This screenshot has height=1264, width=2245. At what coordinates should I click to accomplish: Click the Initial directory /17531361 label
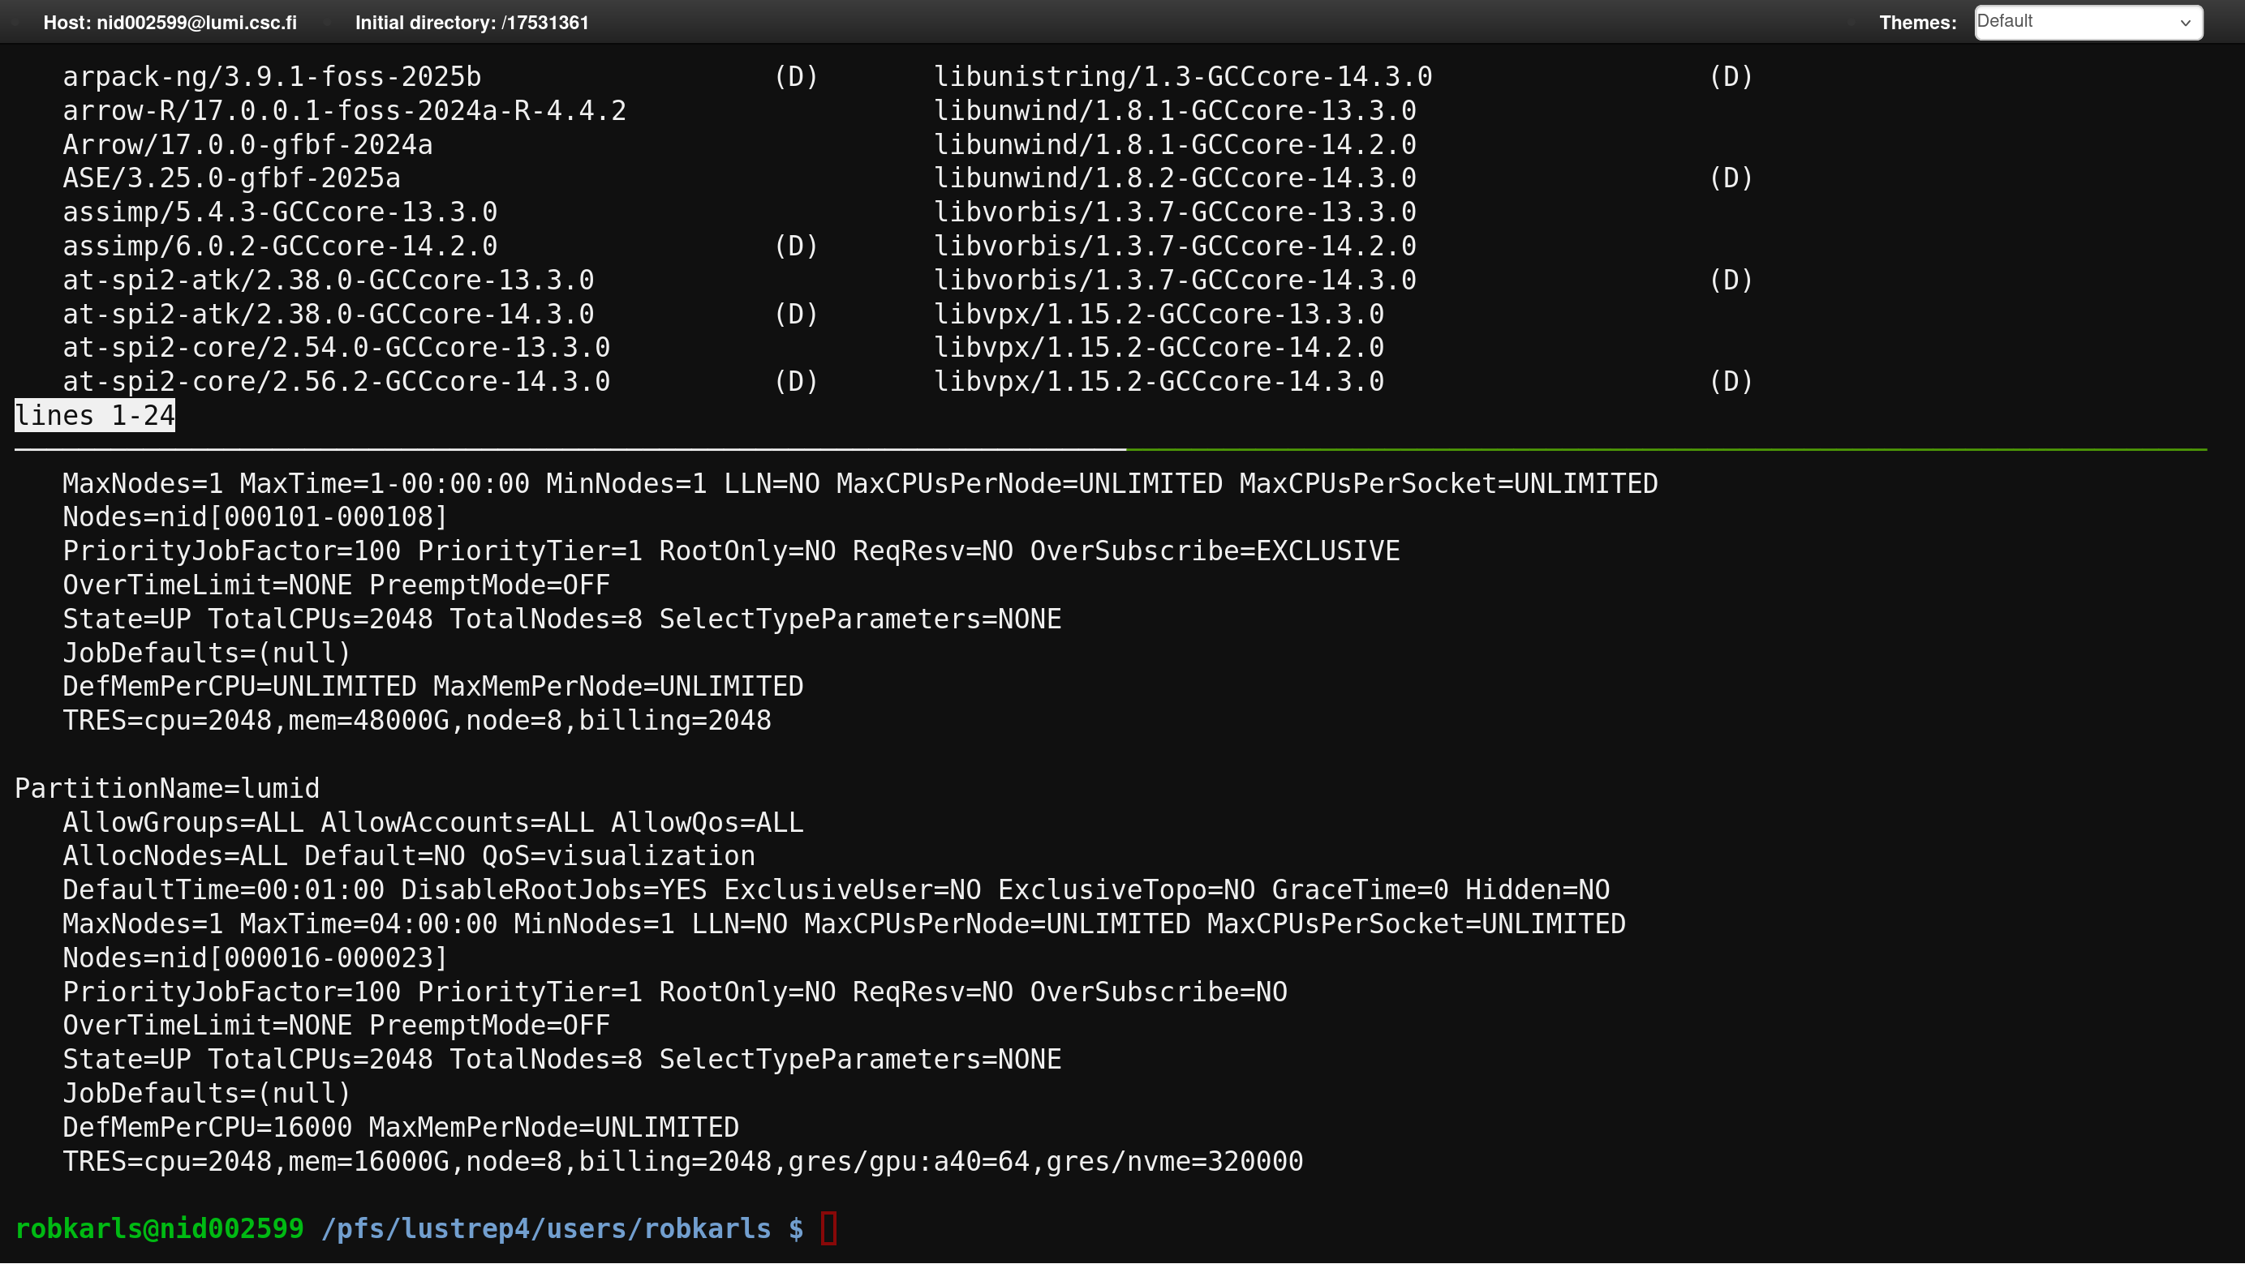[471, 23]
